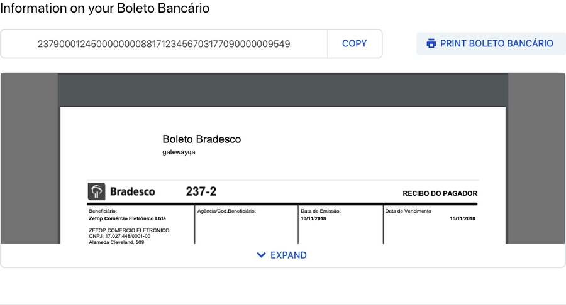Click the "Boleto Bradesco" document title

coord(201,139)
